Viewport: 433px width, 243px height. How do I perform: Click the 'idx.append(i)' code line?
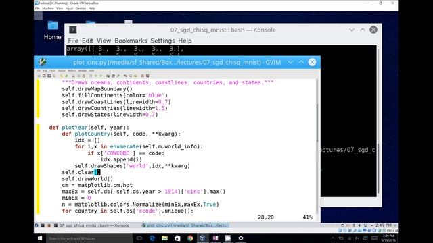point(121,159)
